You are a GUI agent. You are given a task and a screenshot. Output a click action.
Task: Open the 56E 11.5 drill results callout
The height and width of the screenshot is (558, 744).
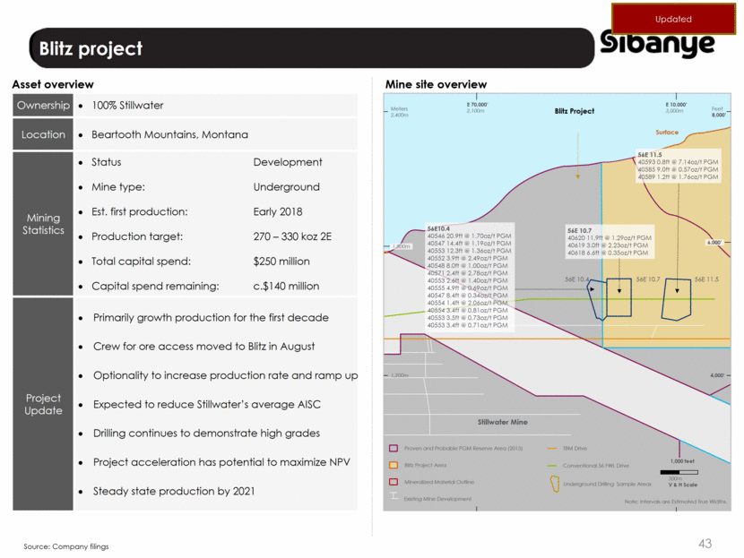(677, 166)
